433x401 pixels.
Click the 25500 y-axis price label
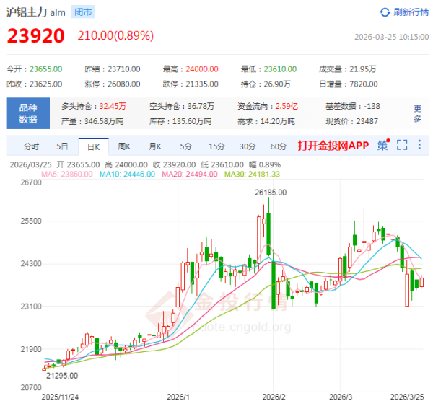click(31, 221)
